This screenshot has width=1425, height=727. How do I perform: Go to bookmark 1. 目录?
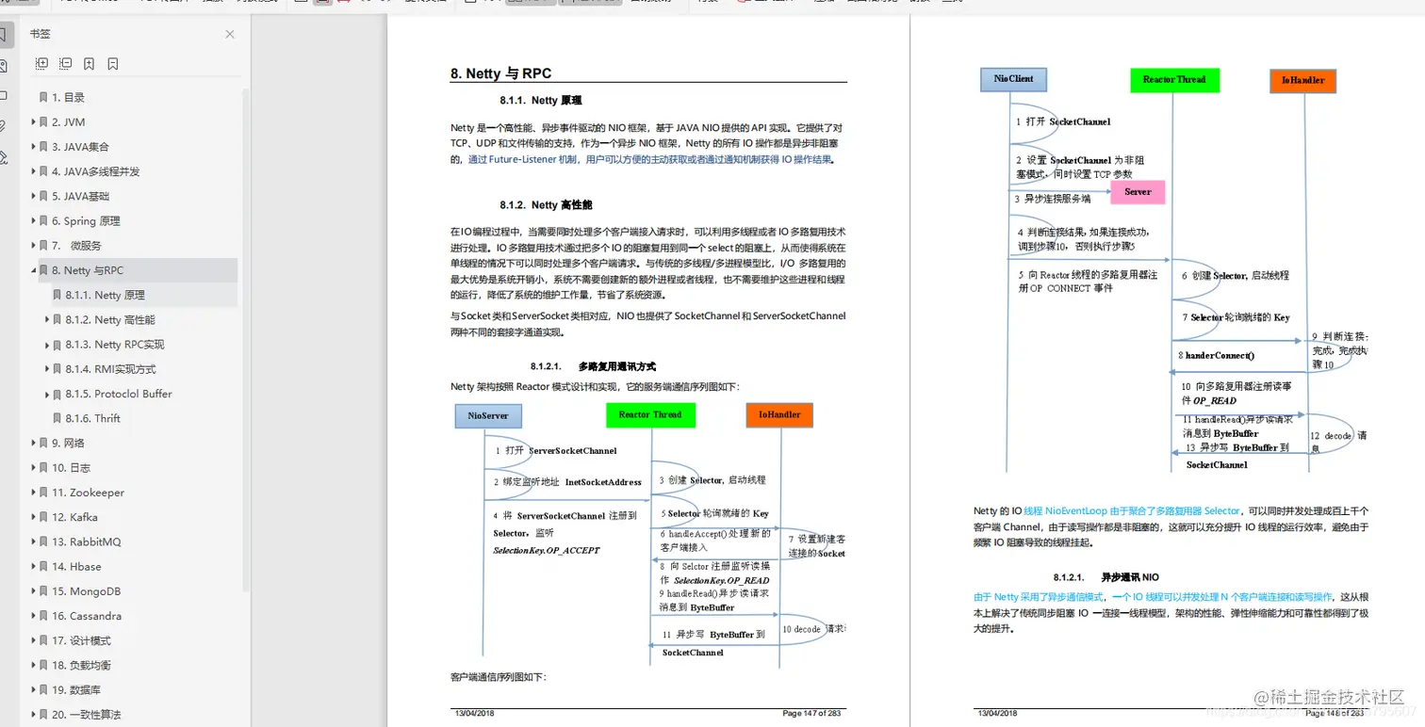(68, 98)
